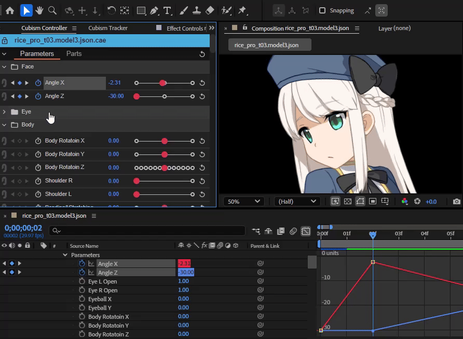Open the (Half) resolution dropdown
The width and height of the screenshot is (463, 339).
(x=296, y=202)
